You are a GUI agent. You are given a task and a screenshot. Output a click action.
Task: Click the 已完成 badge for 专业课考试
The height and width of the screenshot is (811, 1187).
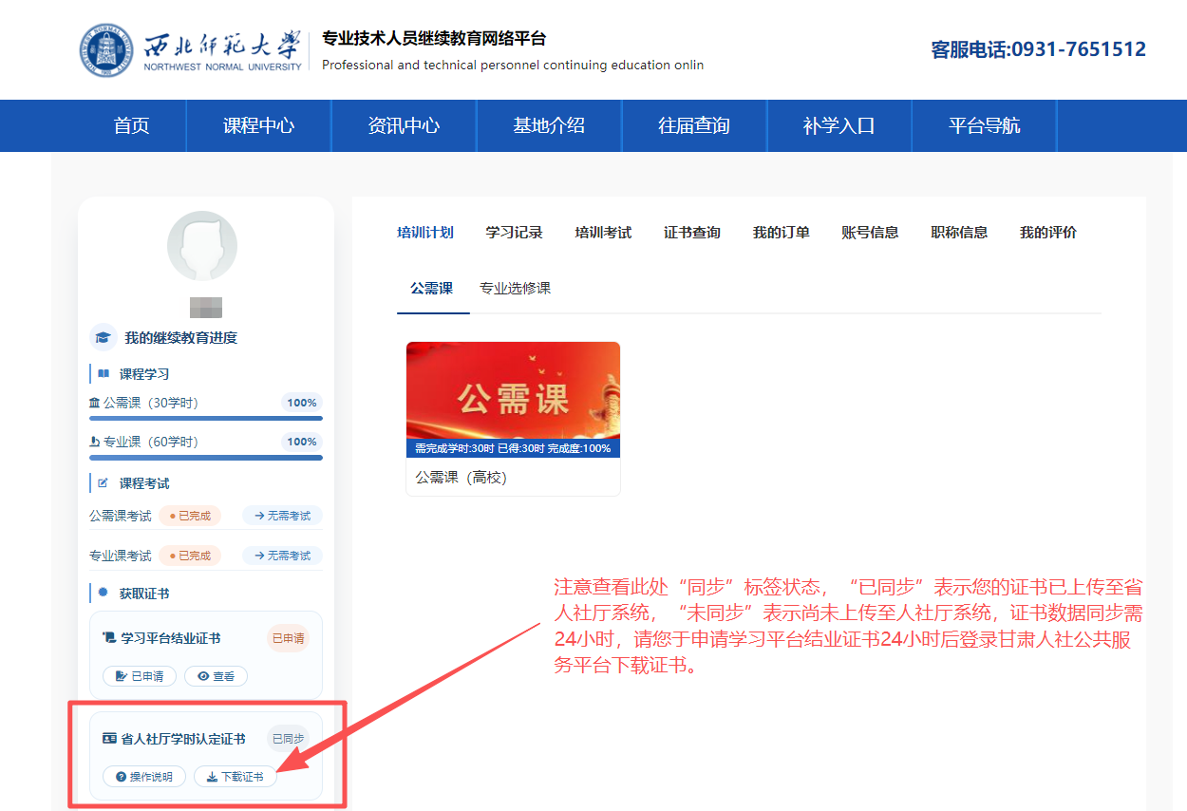(189, 556)
